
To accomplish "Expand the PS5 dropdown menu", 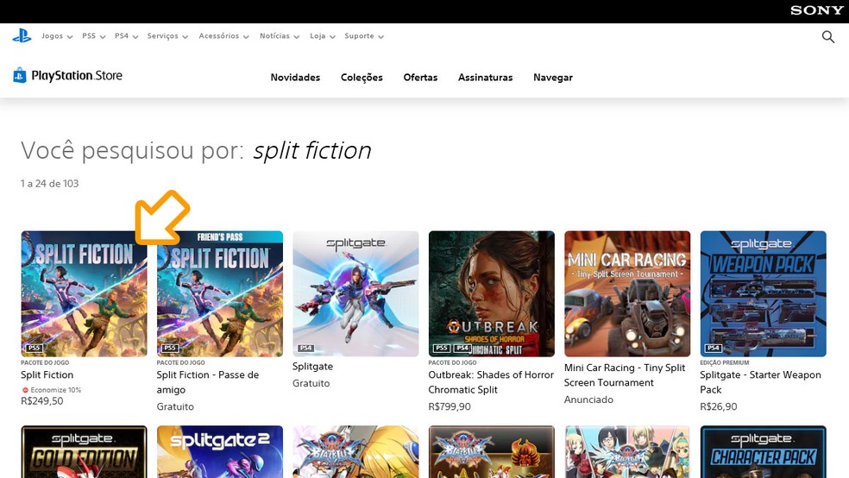I will [94, 36].
